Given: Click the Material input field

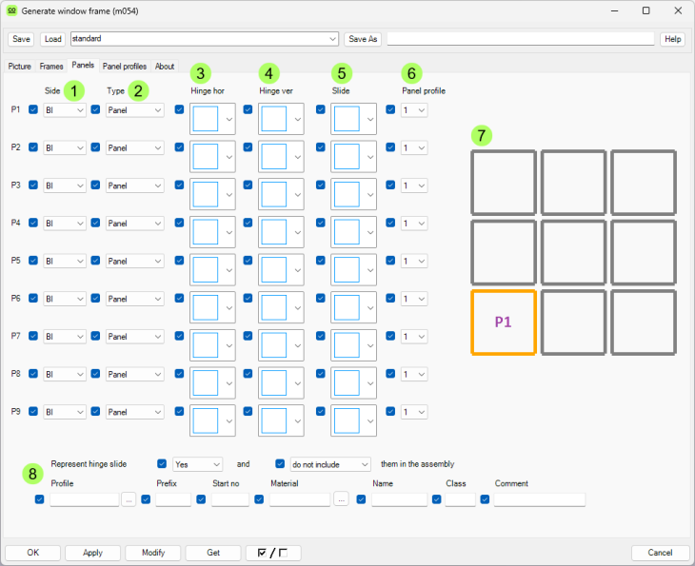Looking at the screenshot, I should coord(300,499).
